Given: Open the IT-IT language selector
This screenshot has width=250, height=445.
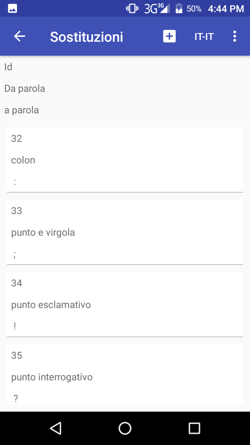Looking at the screenshot, I should pyautogui.click(x=204, y=37).
